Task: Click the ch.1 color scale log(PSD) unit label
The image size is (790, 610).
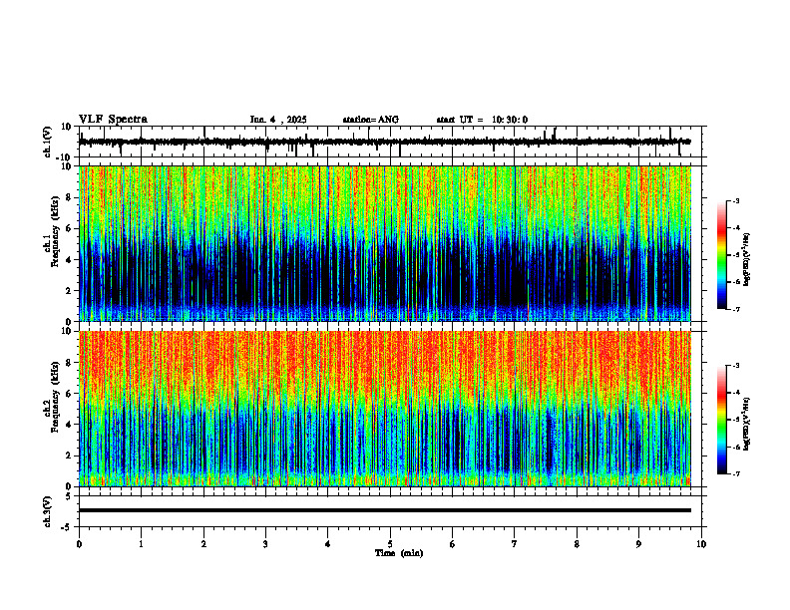Action: click(747, 260)
